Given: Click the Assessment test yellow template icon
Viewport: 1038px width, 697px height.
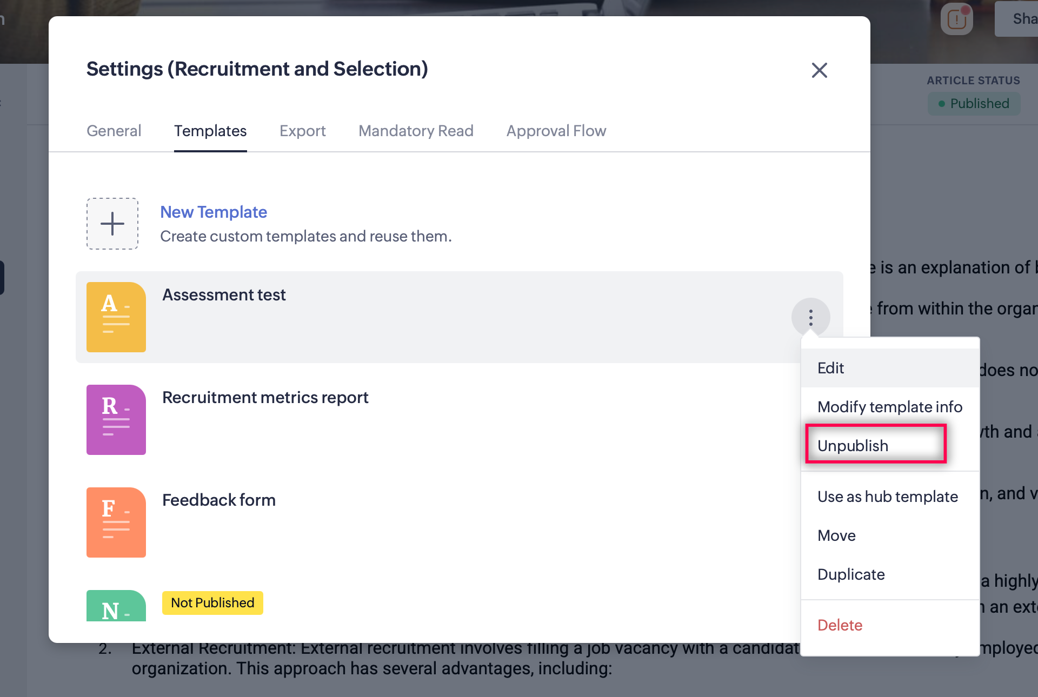Looking at the screenshot, I should (116, 317).
